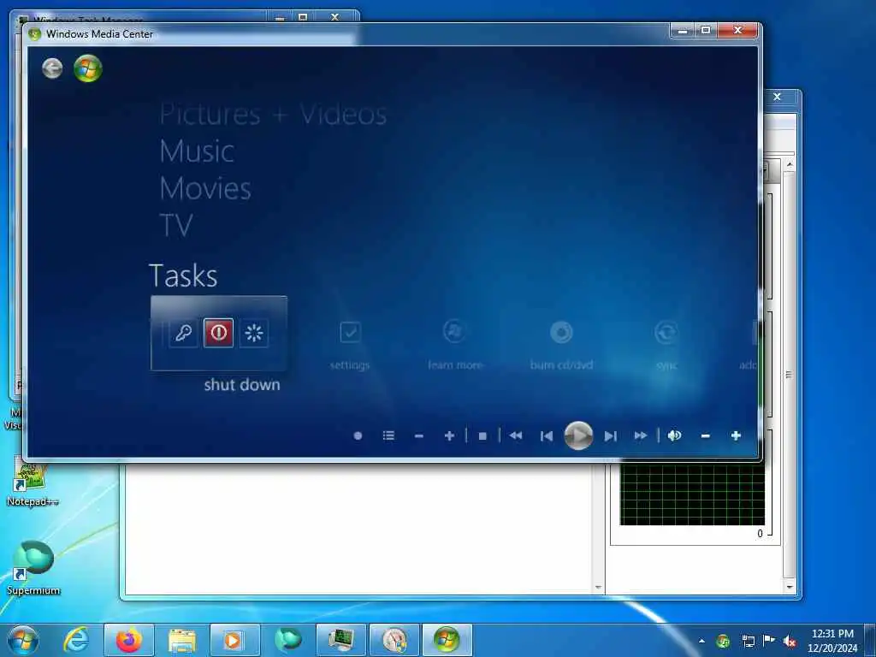The height and width of the screenshot is (657, 876).
Task: Click channel up plus beside the stop button
Action: (x=449, y=435)
